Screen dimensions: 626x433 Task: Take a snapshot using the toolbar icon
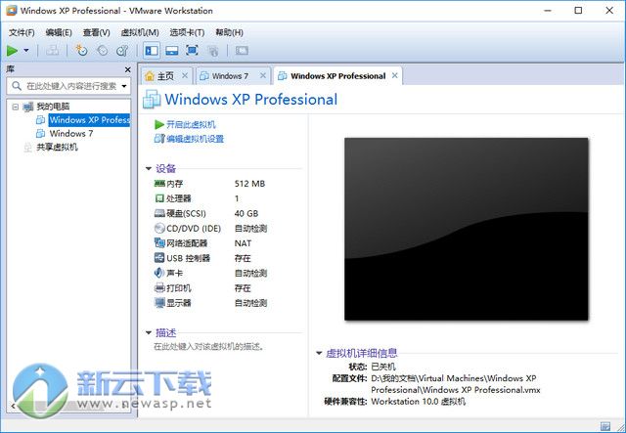81,51
